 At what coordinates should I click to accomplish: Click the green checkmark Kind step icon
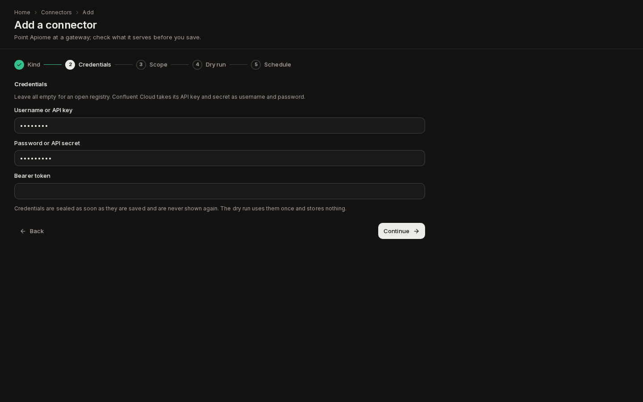point(19,65)
